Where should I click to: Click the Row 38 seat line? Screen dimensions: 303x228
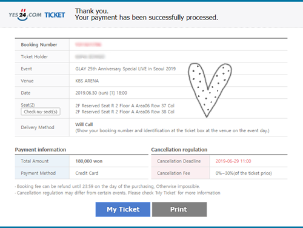125,112
